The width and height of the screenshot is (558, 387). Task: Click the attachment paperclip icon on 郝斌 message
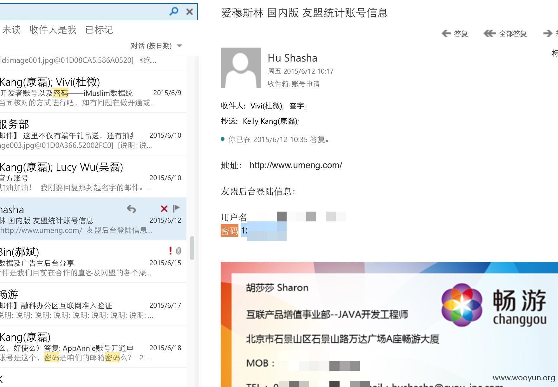pos(178,251)
